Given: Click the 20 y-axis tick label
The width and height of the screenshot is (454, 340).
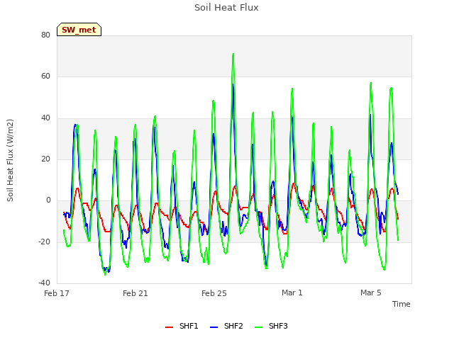Looking at the screenshot, I should (x=45, y=159).
